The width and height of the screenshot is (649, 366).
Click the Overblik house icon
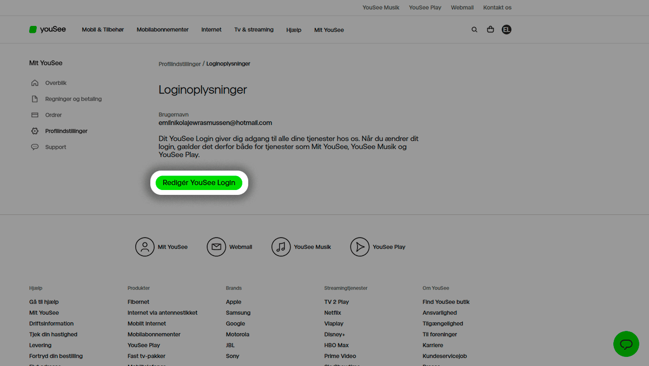tap(35, 83)
